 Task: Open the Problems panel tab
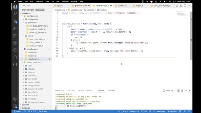point(60,91)
